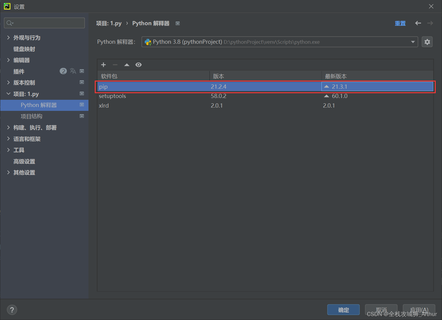Image resolution: width=442 pixels, height=320 pixels.
Task: Click setuptools version 58.0.2 cell
Action: tap(219, 96)
